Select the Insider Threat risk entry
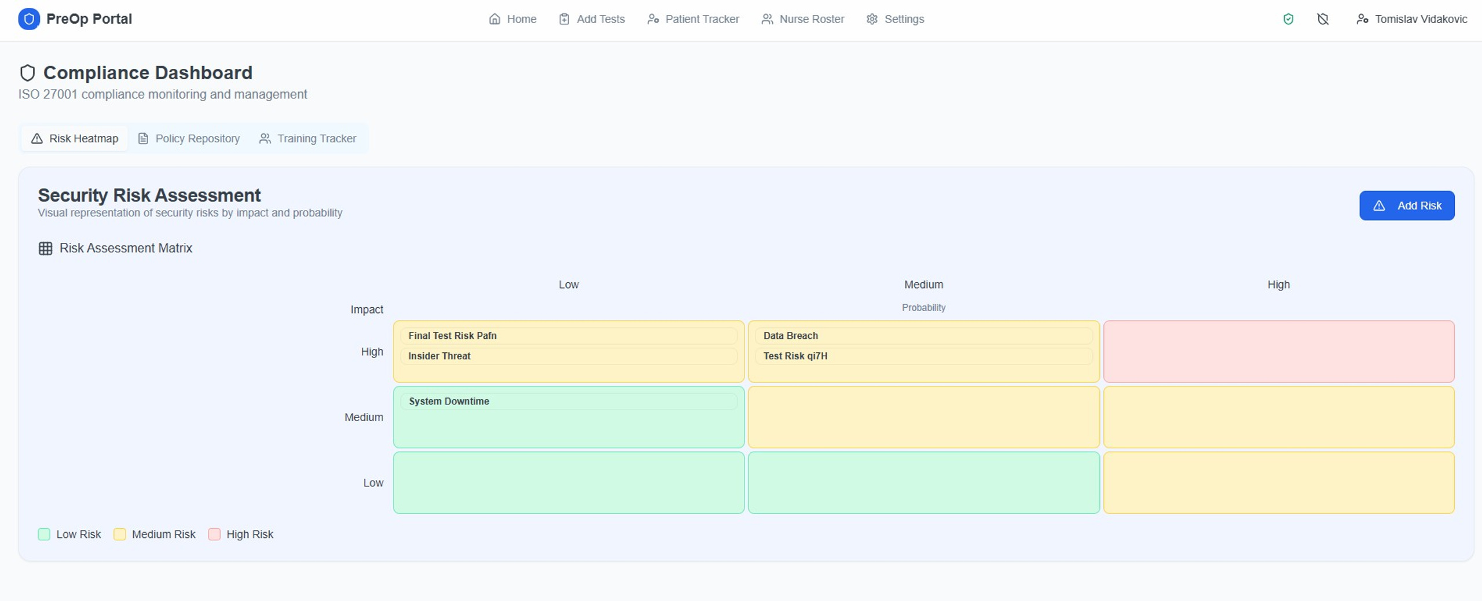Screen dimensions: 1482x601 click(x=568, y=356)
